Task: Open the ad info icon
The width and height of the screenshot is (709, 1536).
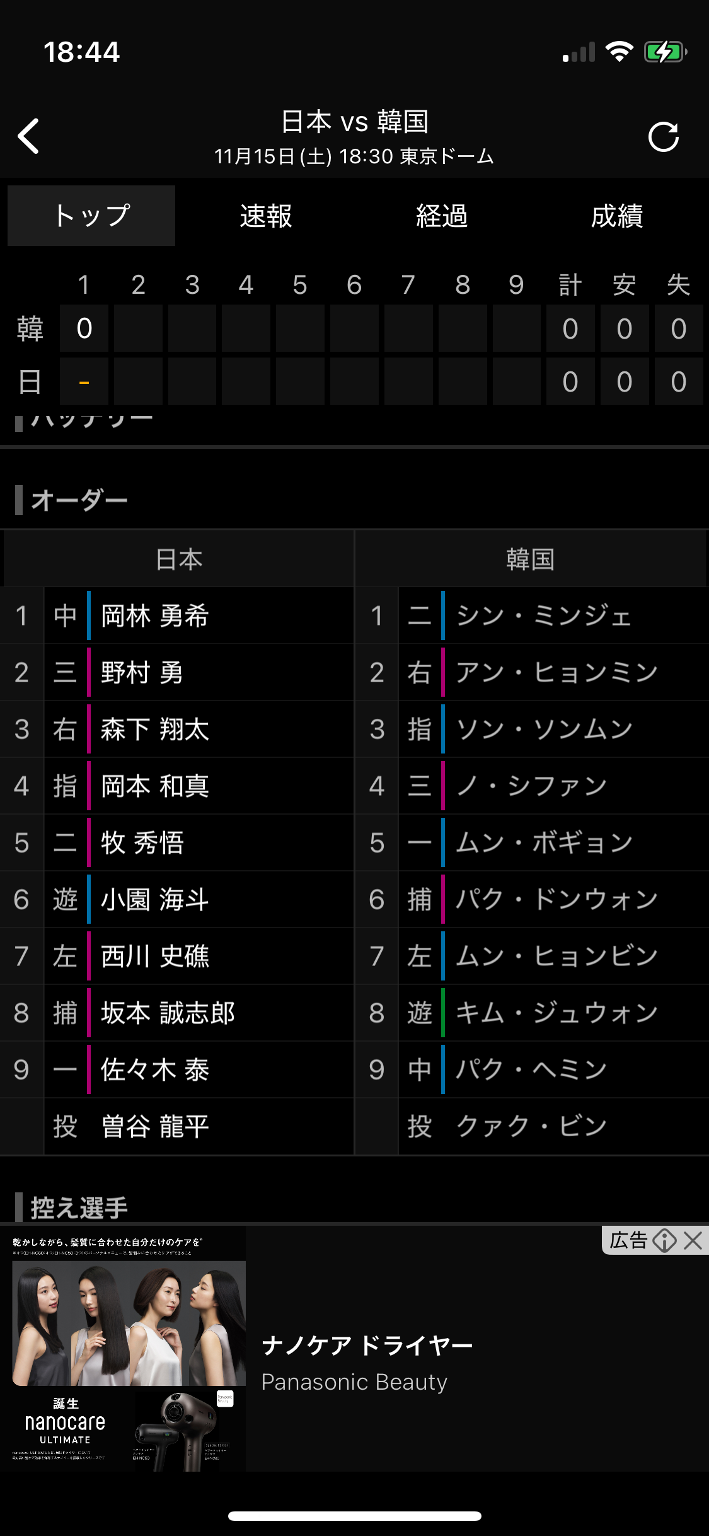Action: pos(664,1241)
